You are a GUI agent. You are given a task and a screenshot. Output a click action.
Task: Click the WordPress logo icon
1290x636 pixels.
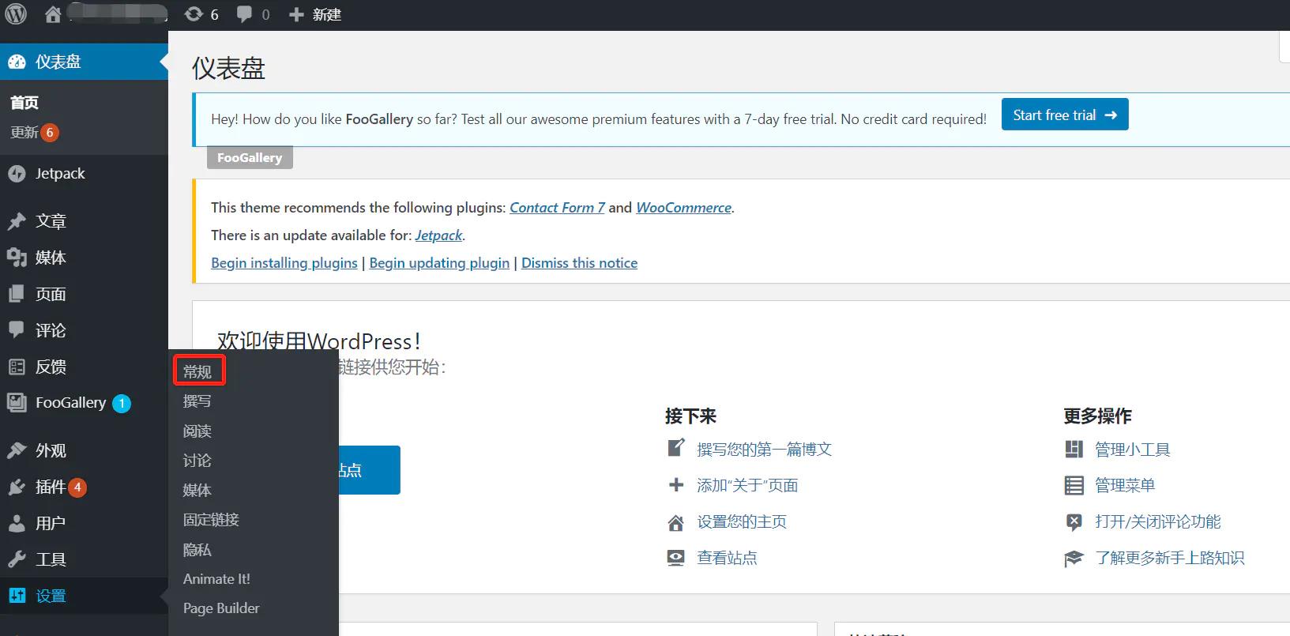tap(16, 14)
